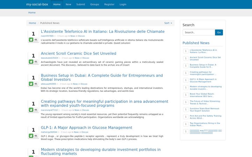The width and height of the screenshot is (252, 157).
Task: Open sidebar link Ancient Scroll Ceramic Dice Set
Action: click(205, 59)
